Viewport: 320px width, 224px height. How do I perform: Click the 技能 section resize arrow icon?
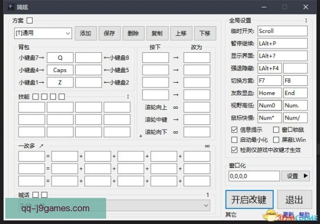click(x=128, y=97)
